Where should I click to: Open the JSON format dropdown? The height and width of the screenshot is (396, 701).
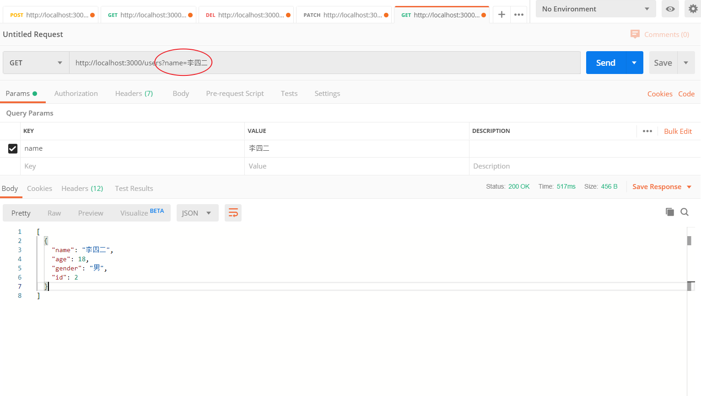point(197,213)
